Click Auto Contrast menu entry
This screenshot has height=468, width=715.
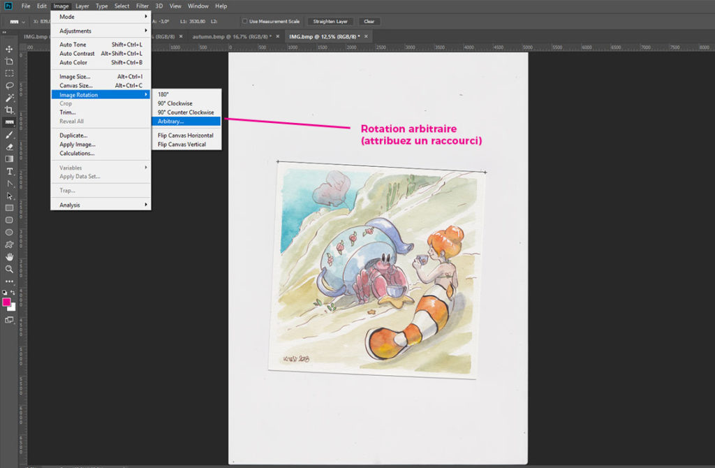(101, 54)
